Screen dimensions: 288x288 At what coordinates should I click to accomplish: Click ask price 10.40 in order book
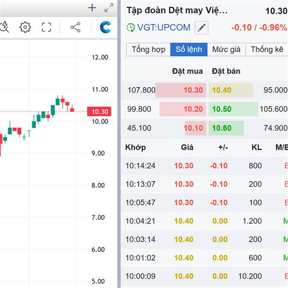point(222,90)
